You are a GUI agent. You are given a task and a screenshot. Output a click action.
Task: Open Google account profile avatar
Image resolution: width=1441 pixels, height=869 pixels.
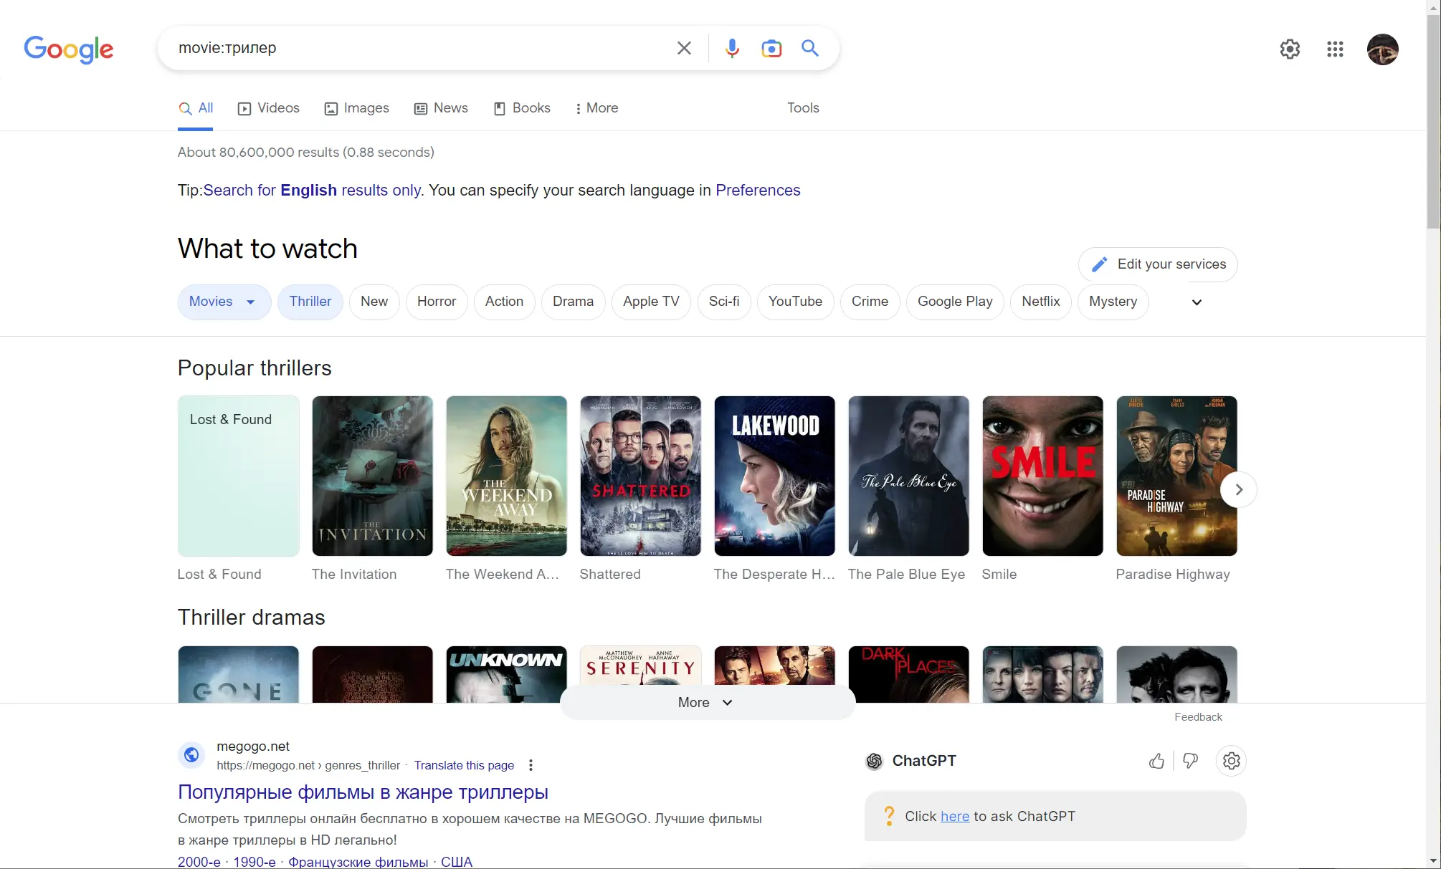pos(1382,49)
